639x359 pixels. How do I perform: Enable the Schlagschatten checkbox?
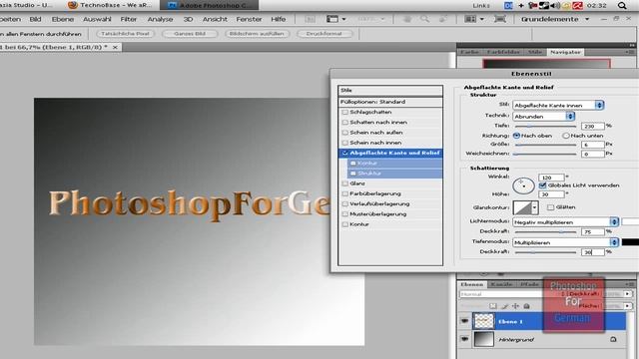pyautogui.click(x=345, y=112)
